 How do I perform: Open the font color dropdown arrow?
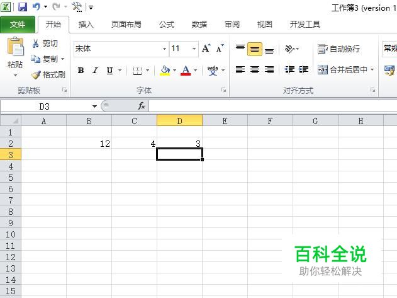[x=195, y=71]
